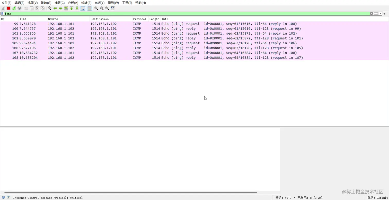Open the 统计(S) menu
This screenshot has width=389, height=200.
click(86, 3)
